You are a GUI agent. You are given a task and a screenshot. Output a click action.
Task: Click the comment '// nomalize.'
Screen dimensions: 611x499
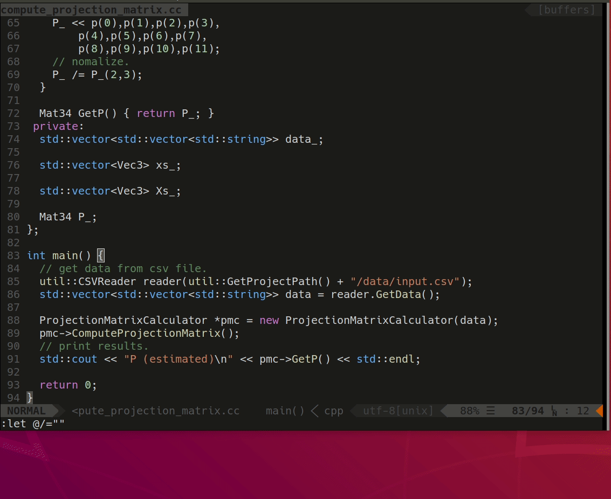click(91, 61)
